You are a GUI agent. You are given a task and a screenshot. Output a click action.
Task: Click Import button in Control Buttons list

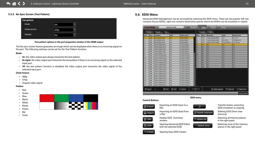coord(149,113)
